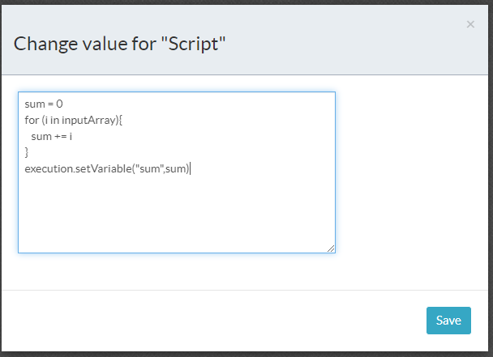Click the "0" on the first code line
493x357 pixels.
click(x=59, y=104)
